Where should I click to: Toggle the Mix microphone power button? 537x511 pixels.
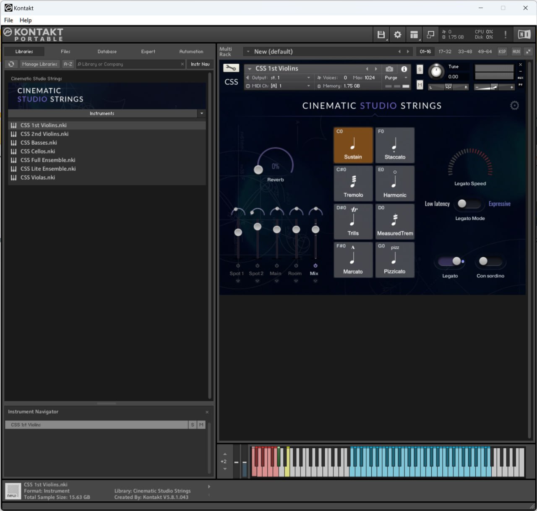[x=315, y=266]
